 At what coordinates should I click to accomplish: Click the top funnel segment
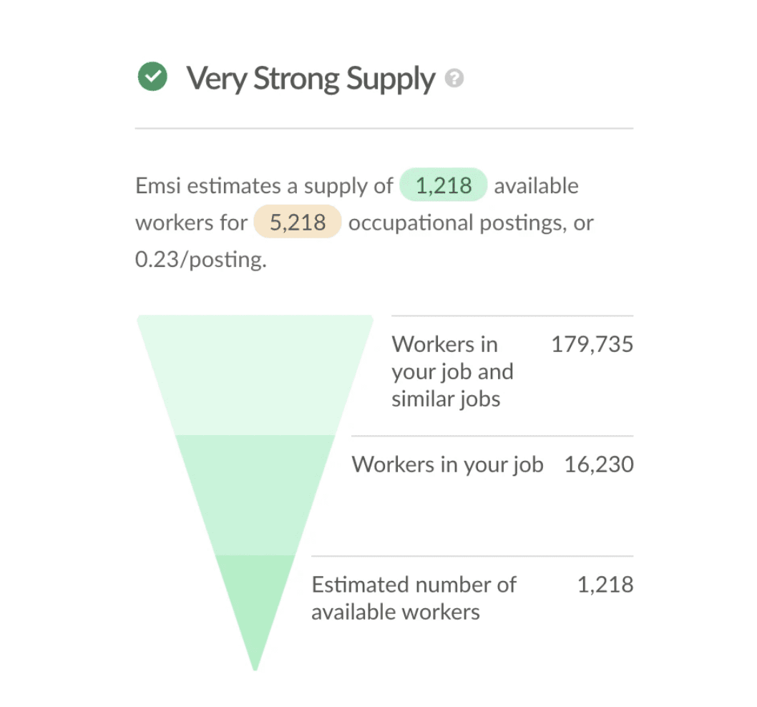(255, 375)
